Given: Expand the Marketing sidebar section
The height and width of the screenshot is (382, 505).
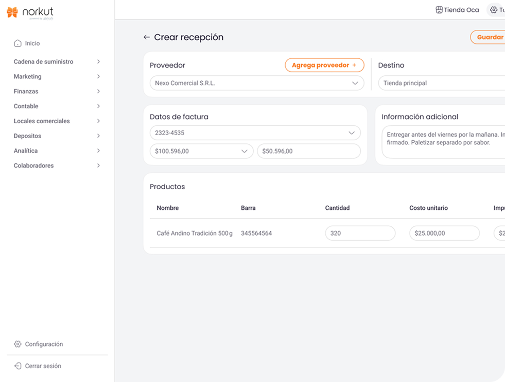Looking at the screenshot, I should coord(98,77).
